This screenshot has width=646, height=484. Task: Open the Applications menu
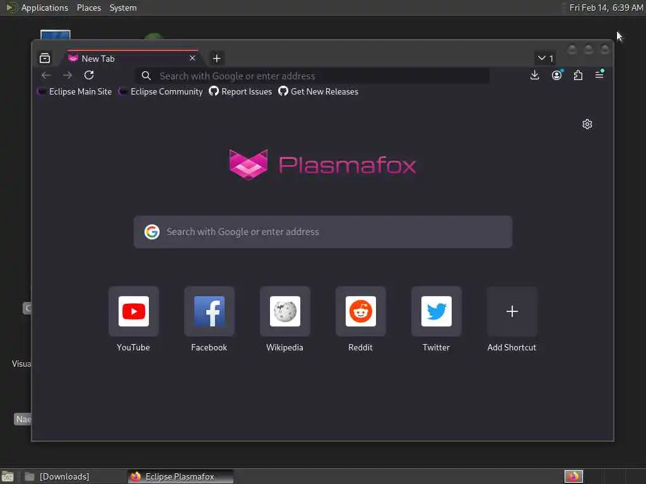(x=45, y=8)
